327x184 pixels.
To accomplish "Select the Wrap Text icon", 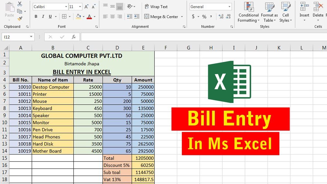I will click(x=156, y=6).
